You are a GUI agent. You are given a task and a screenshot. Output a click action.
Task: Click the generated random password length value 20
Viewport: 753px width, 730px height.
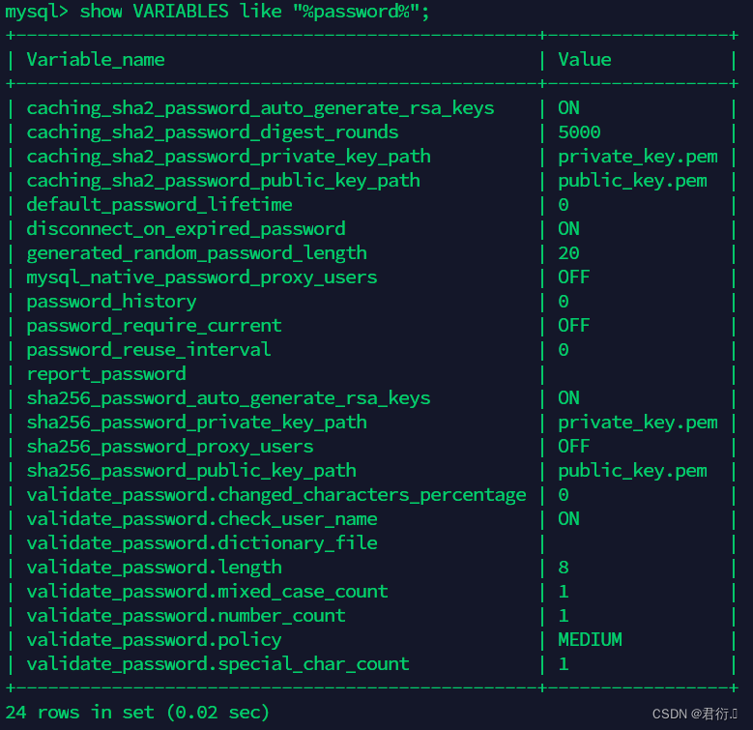tap(568, 253)
